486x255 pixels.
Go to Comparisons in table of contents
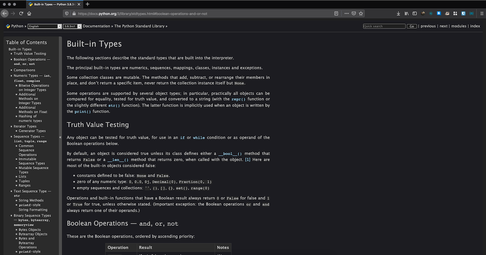coord(24,70)
